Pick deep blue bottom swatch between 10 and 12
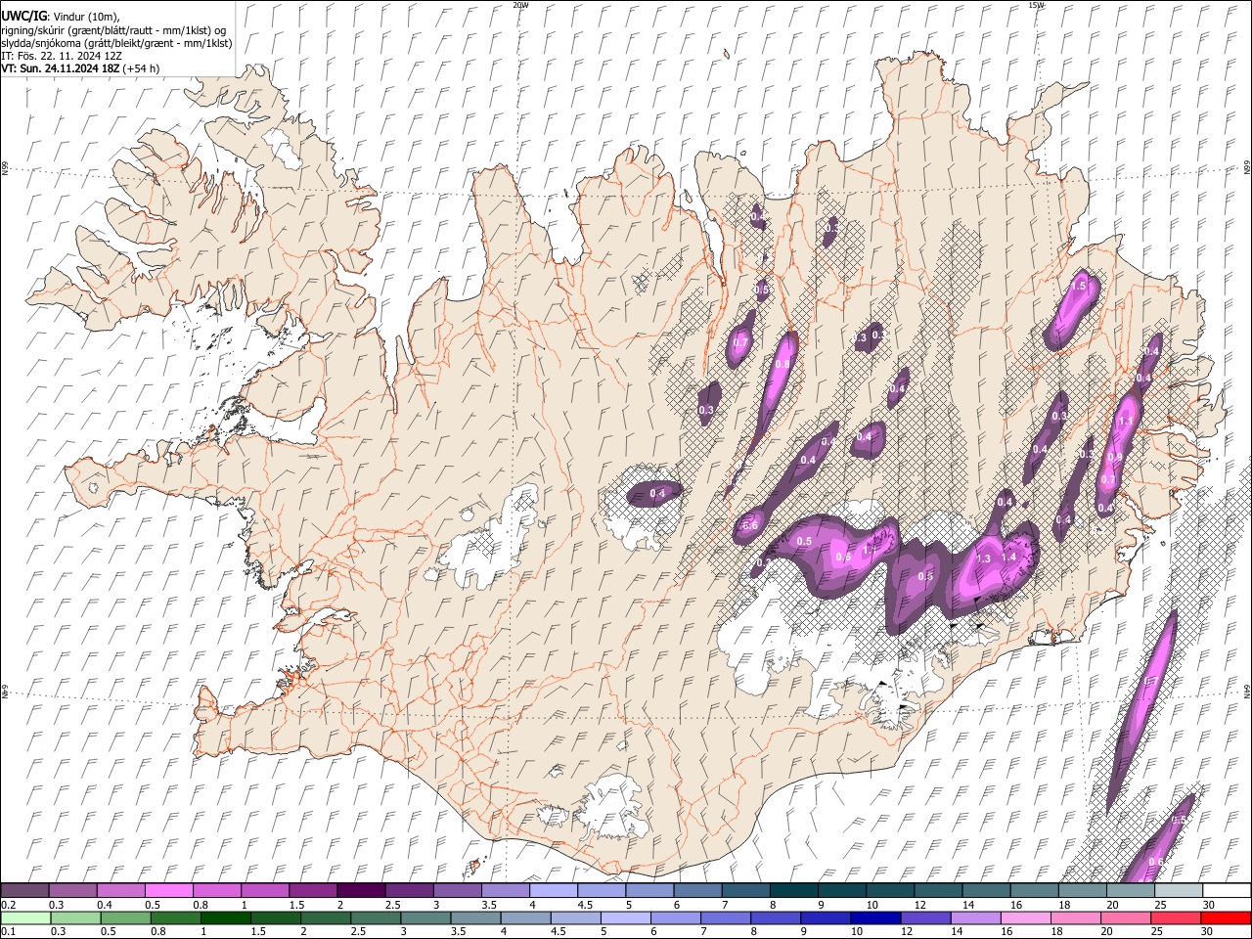 [874, 917]
